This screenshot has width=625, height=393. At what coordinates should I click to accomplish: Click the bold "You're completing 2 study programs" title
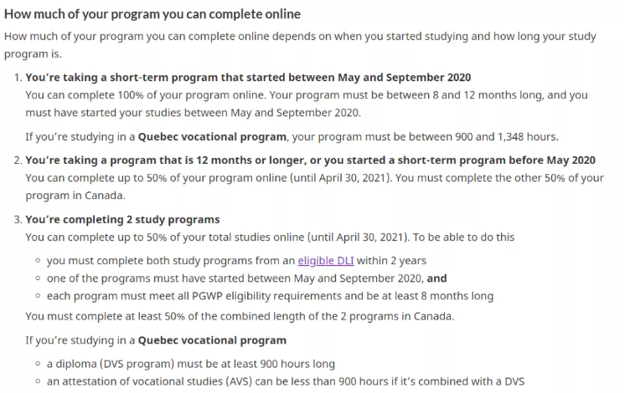[x=122, y=219]
